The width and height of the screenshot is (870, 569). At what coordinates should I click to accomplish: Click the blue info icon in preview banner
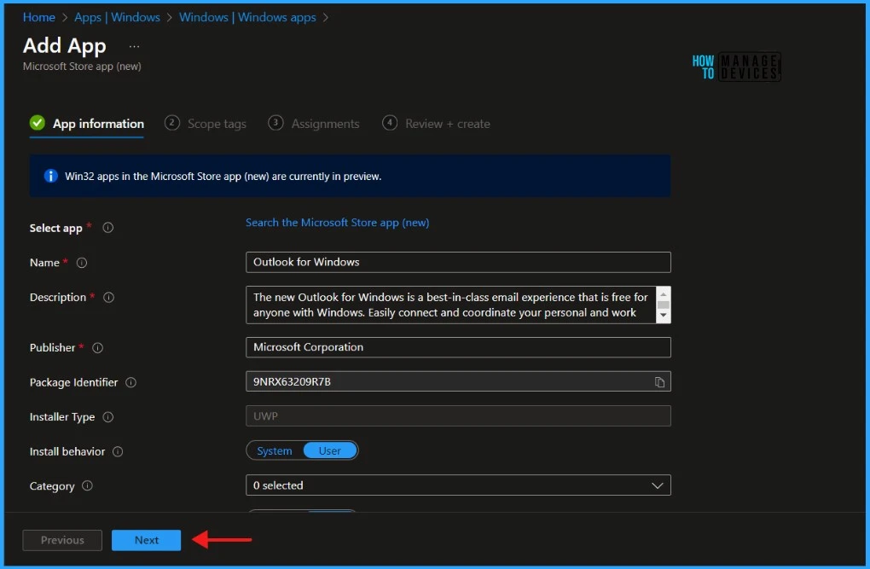tap(50, 176)
